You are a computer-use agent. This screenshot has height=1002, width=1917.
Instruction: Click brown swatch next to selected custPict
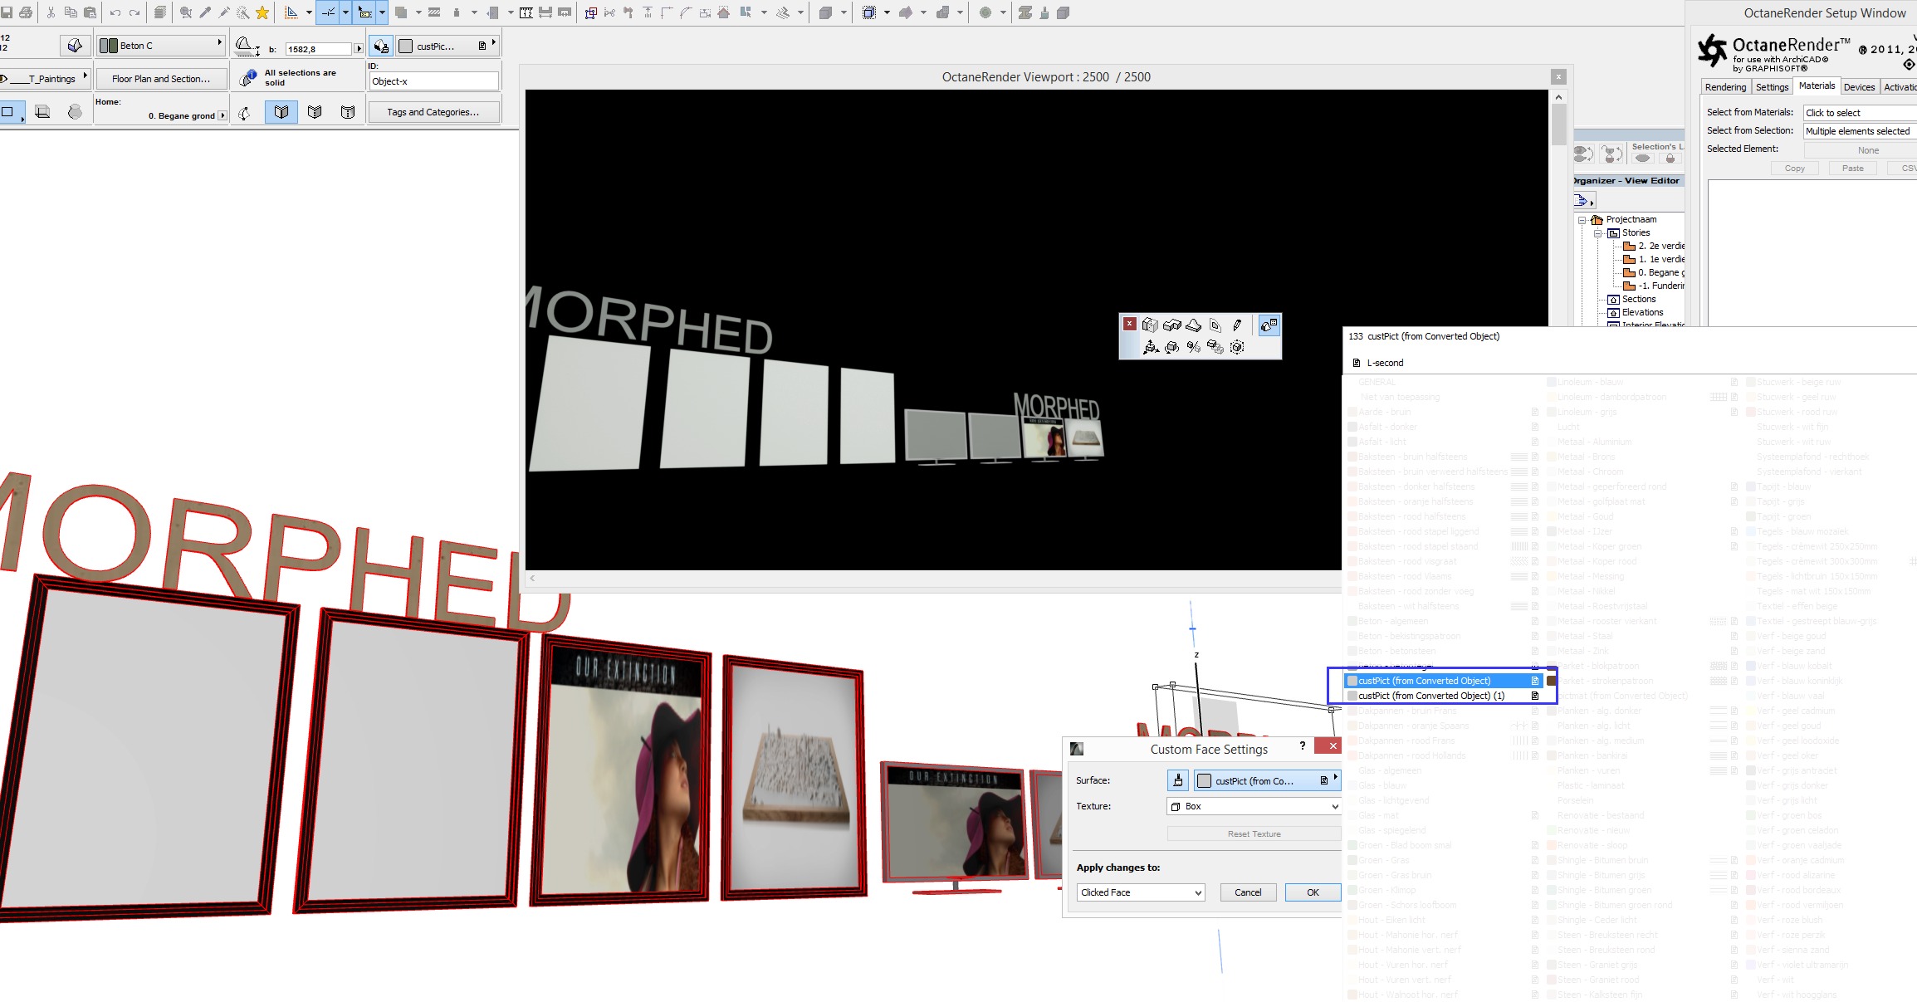click(x=1551, y=681)
